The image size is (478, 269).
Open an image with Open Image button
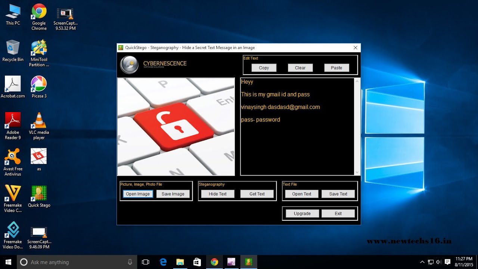pos(138,194)
